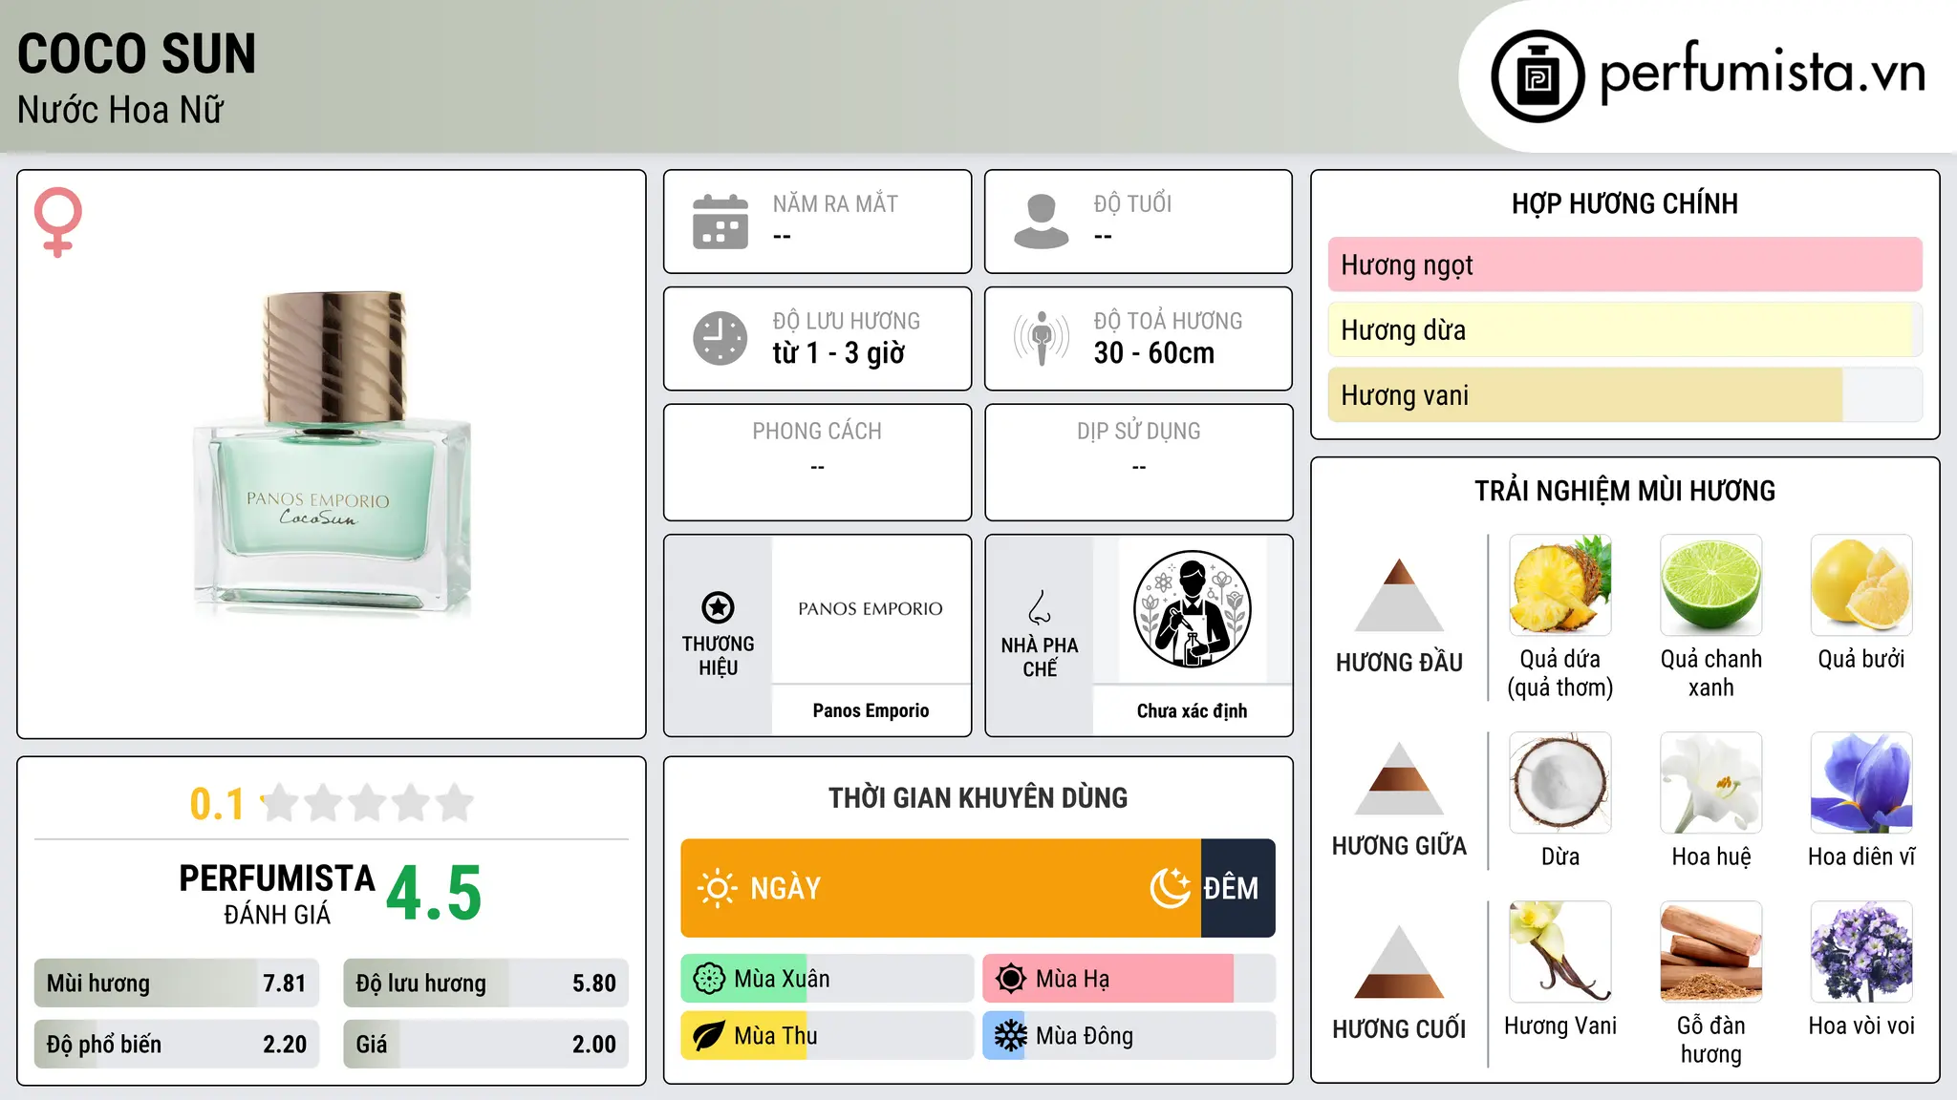Click the '30 - 60cm' sillage value

click(x=1154, y=353)
